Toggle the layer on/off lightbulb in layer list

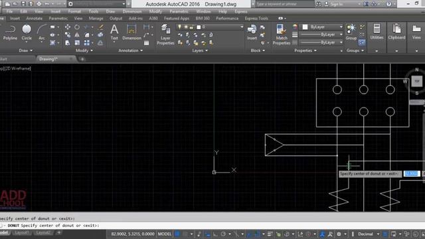(179, 27)
